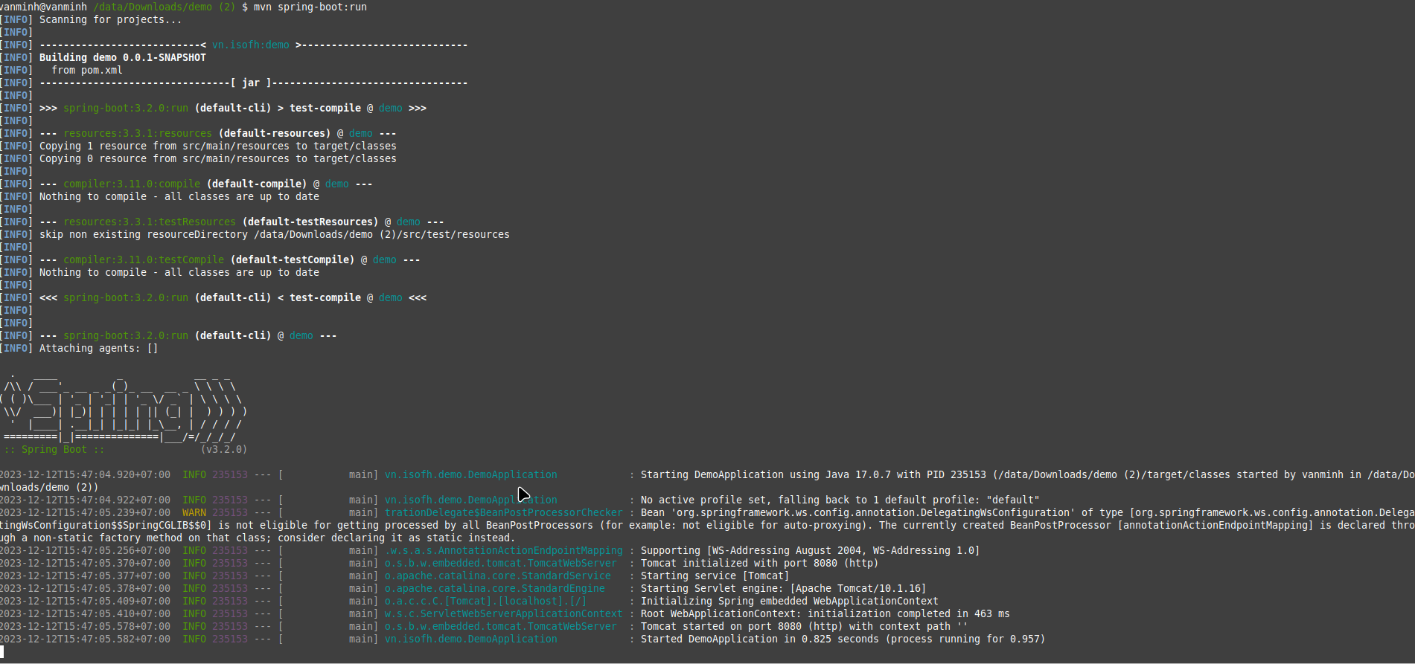This screenshot has height=664, width=1415.
Task: Click 'resources:3.3.1:testResources' plugin text
Action: [150, 222]
